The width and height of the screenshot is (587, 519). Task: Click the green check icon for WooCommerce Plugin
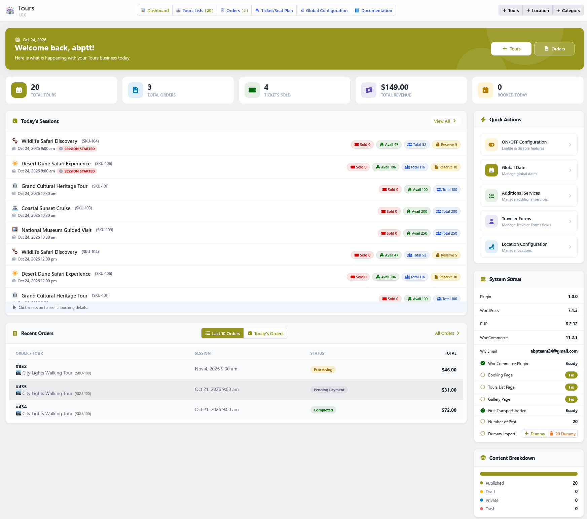point(483,363)
